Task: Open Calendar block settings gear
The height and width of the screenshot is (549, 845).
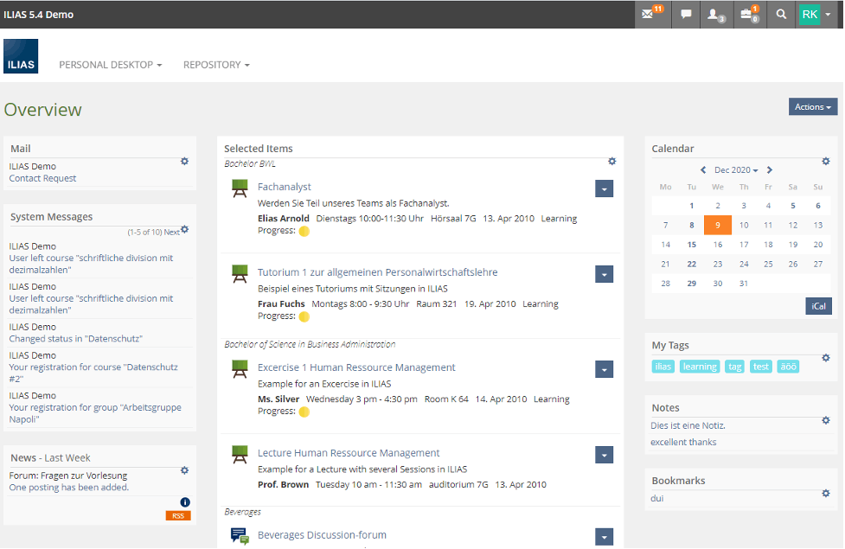Action: pyautogui.click(x=826, y=161)
